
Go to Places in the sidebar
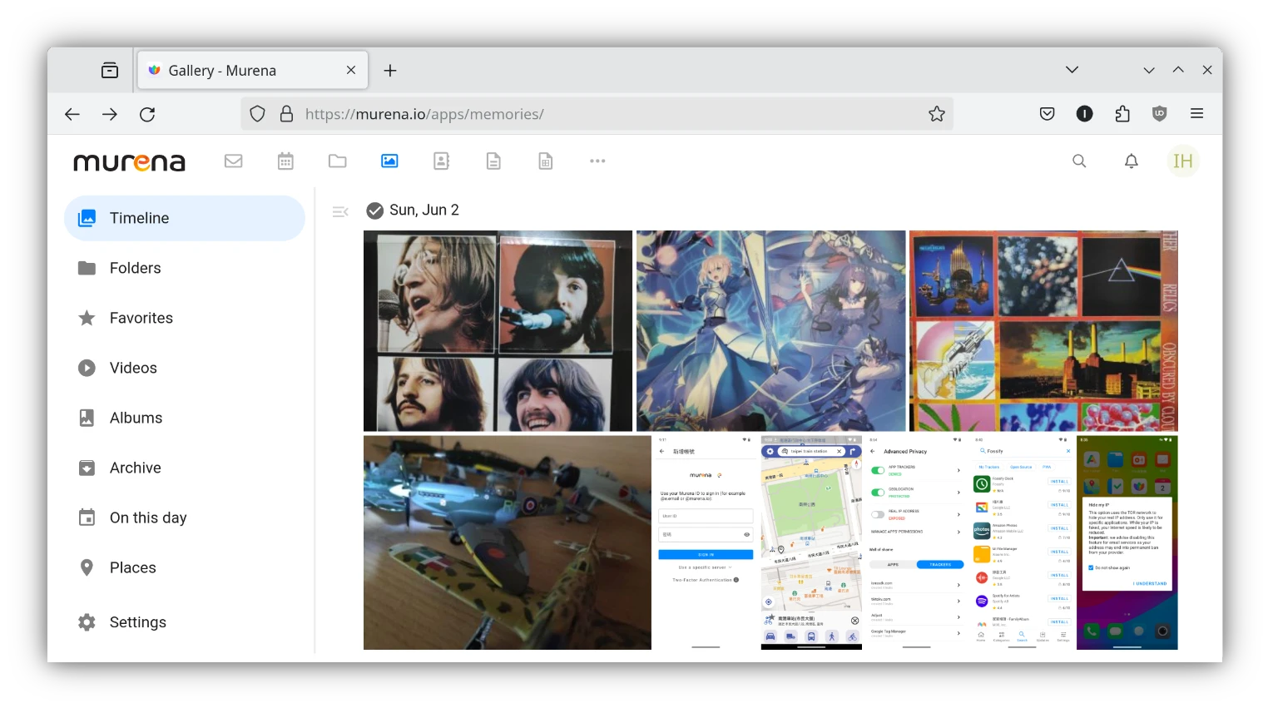pos(132,567)
